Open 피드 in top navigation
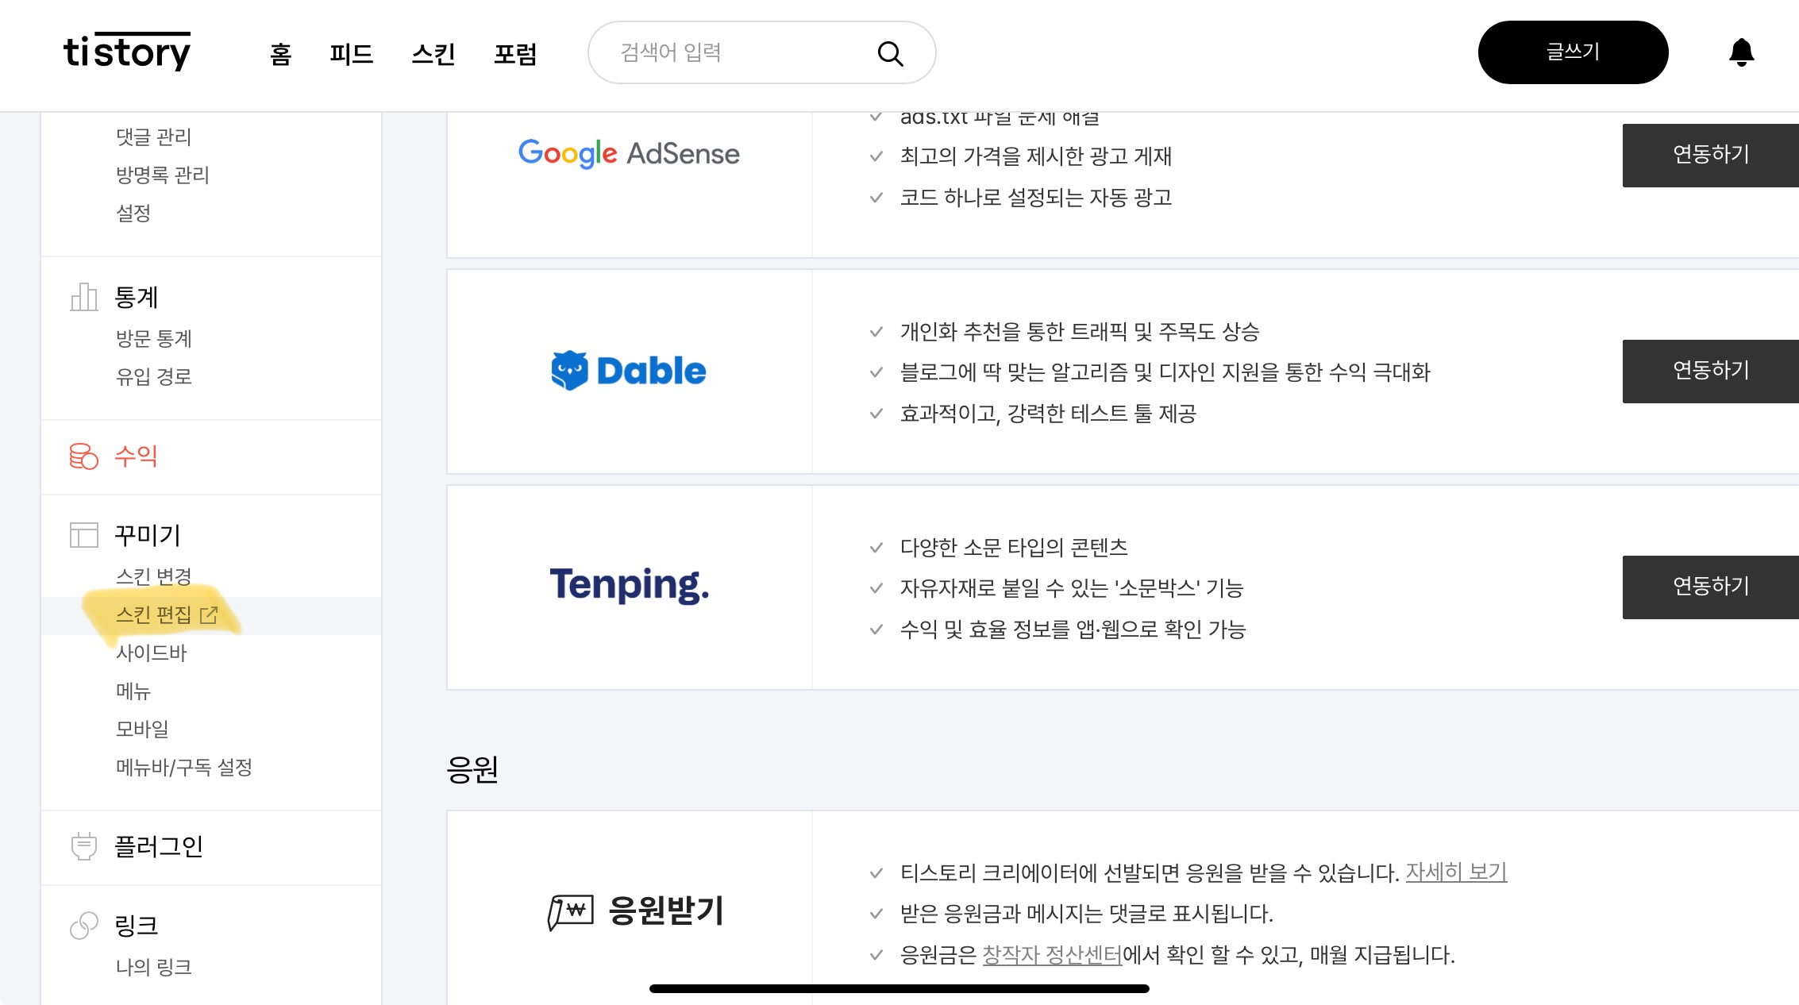 pyautogui.click(x=351, y=54)
